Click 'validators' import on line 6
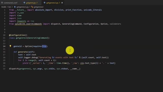Viewport: 163px width, 92px height. click(115, 24)
